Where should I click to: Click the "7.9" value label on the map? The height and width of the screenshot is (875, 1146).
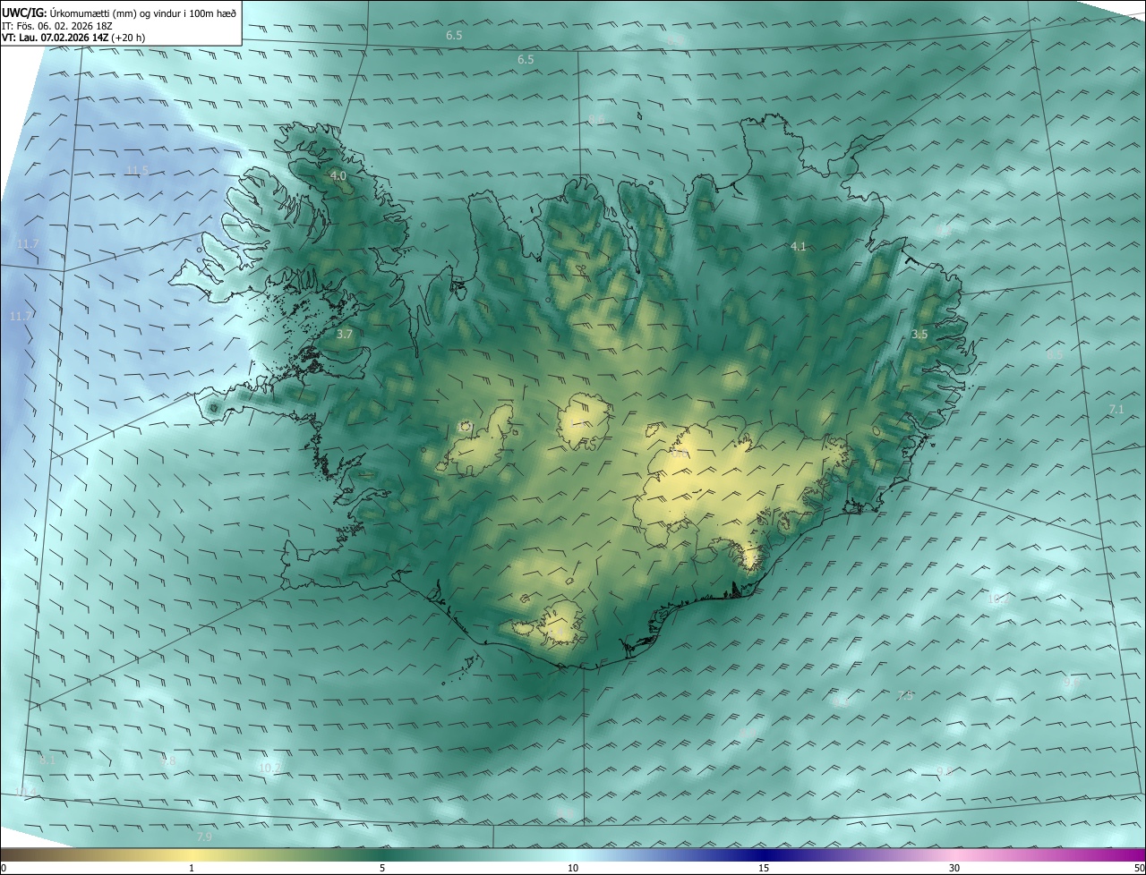click(204, 837)
